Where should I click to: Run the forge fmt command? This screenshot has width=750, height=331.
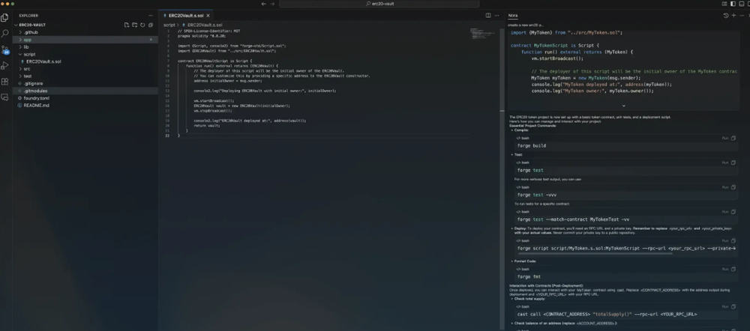tap(724, 269)
